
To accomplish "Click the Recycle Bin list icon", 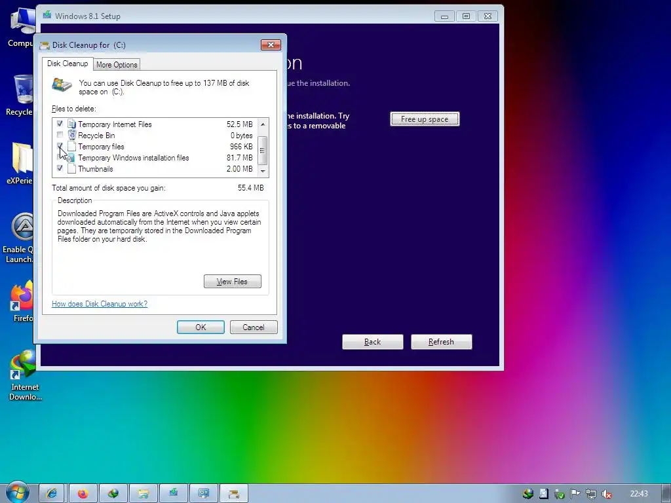I will [71, 135].
